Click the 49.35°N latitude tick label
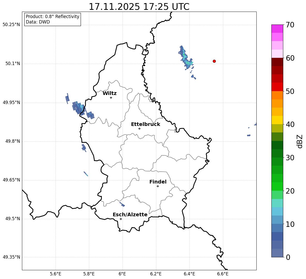 (x=11, y=257)
